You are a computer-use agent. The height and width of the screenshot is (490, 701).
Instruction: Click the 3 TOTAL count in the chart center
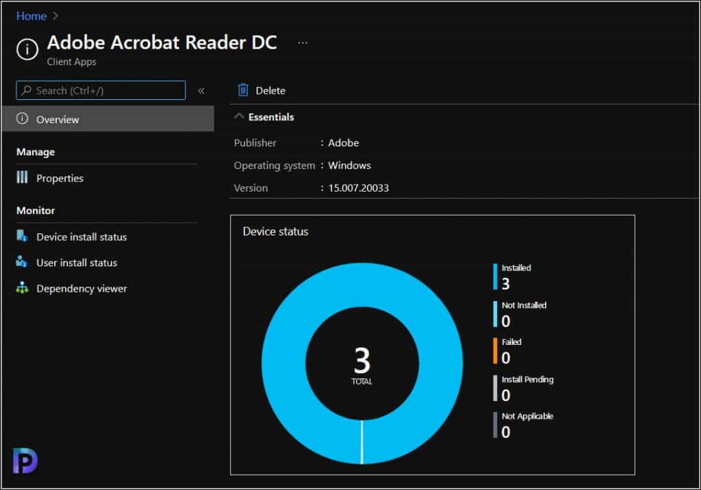click(x=362, y=365)
